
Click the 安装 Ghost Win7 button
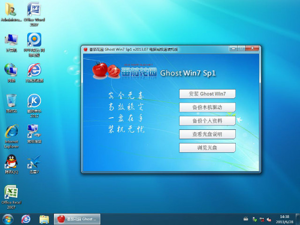(x=207, y=94)
